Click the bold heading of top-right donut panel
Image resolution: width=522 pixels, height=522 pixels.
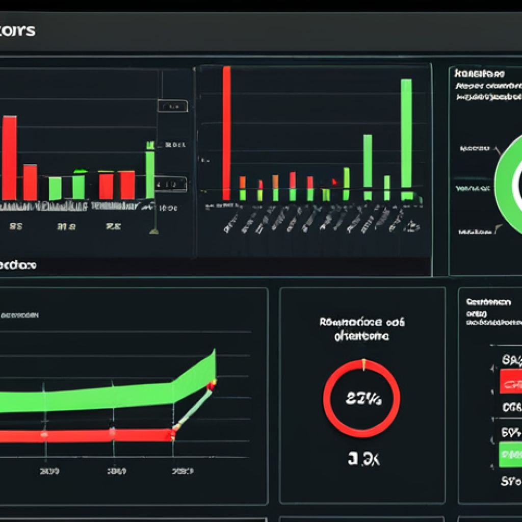479,73
